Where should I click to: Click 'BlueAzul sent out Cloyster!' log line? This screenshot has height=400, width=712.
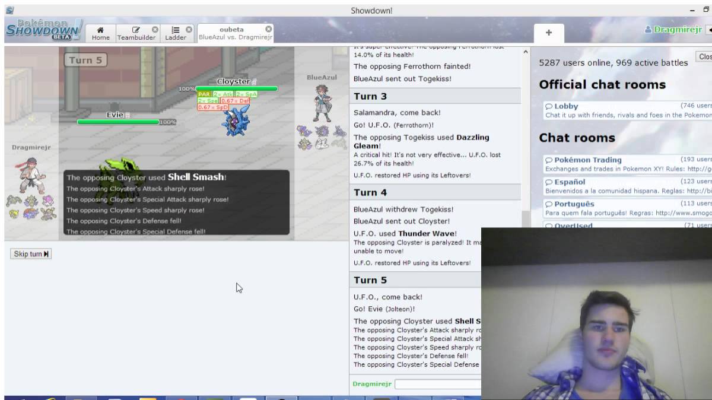pyautogui.click(x=402, y=221)
